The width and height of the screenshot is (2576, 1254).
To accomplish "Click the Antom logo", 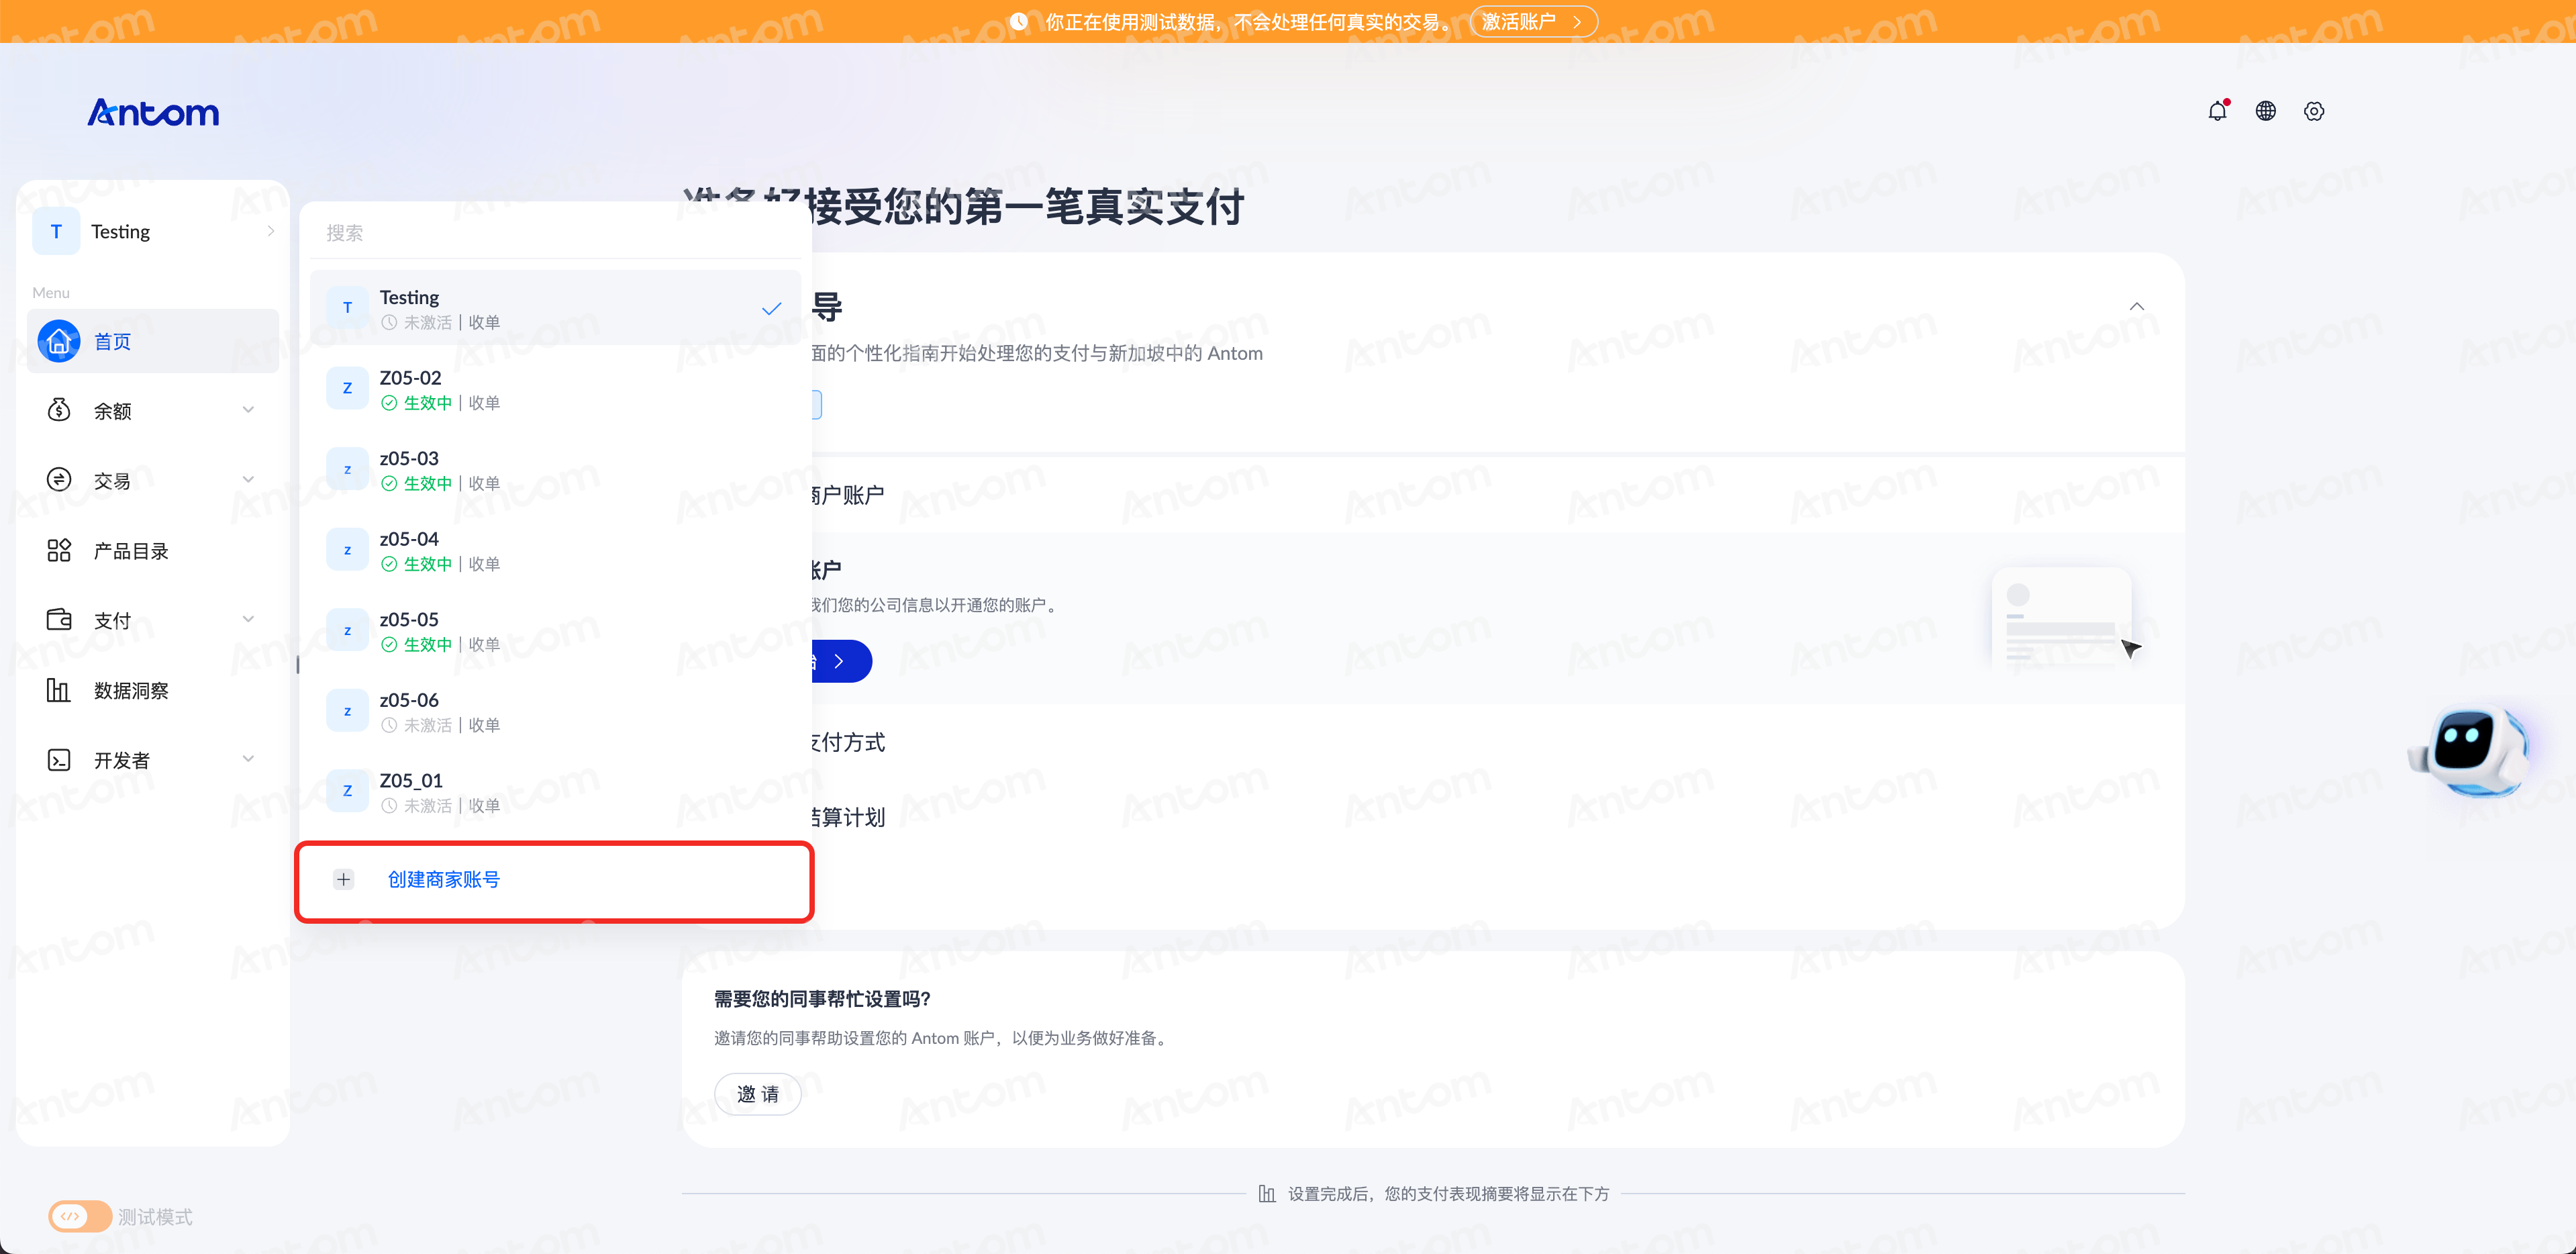I will point(153,112).
